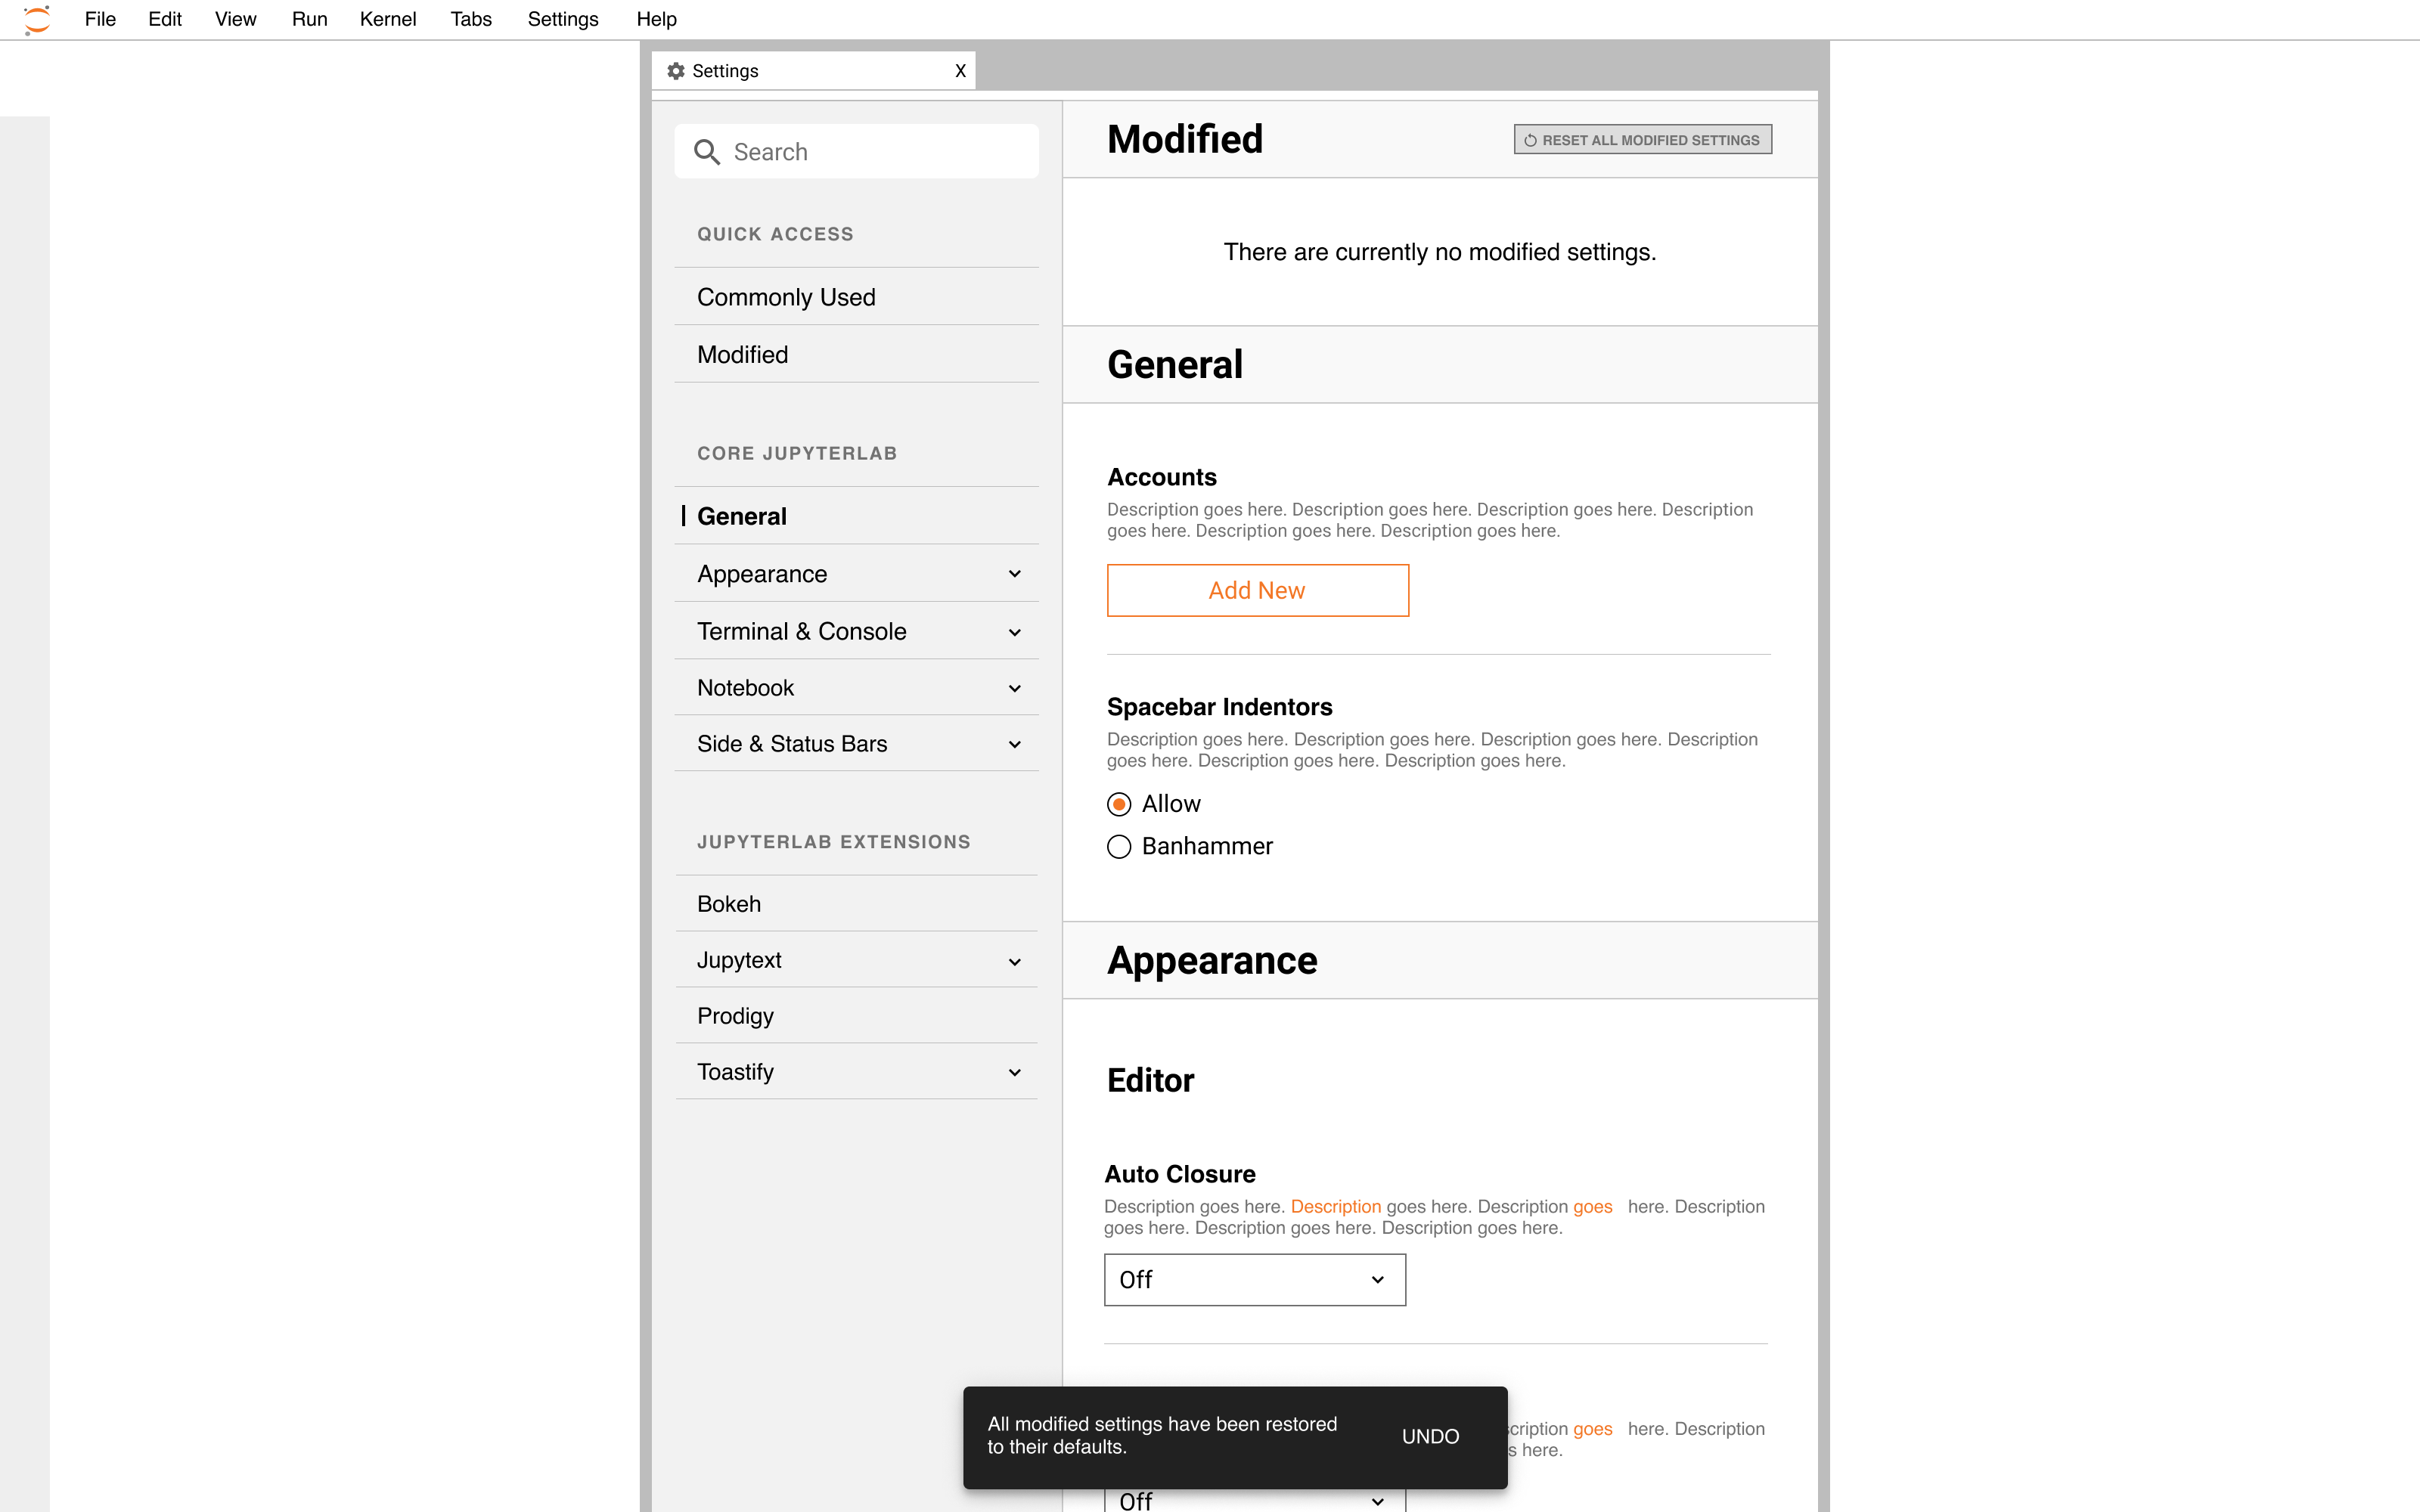This screenshot has height=1512, width=2420.
Task: Click the Jupyter logo icon
Action: pyautogui.click(x=37, y=19)
